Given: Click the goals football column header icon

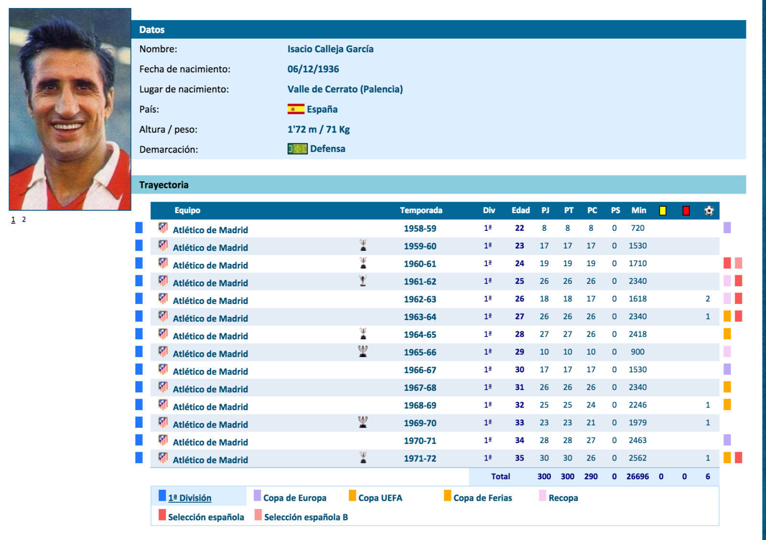Looking at the screenshot, I should click(709, 210).
